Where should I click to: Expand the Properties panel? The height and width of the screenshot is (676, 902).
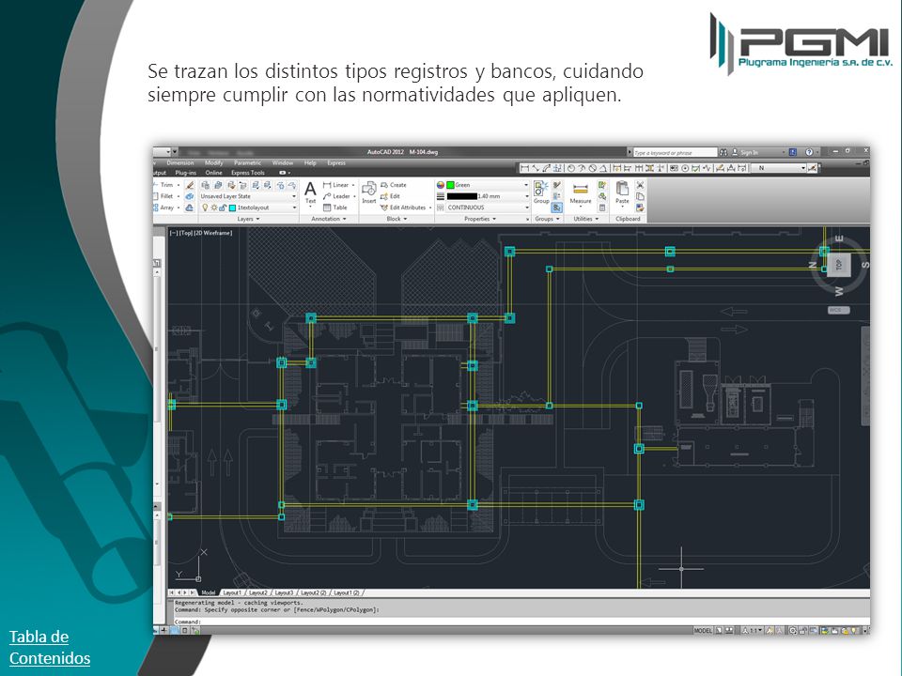480,219
